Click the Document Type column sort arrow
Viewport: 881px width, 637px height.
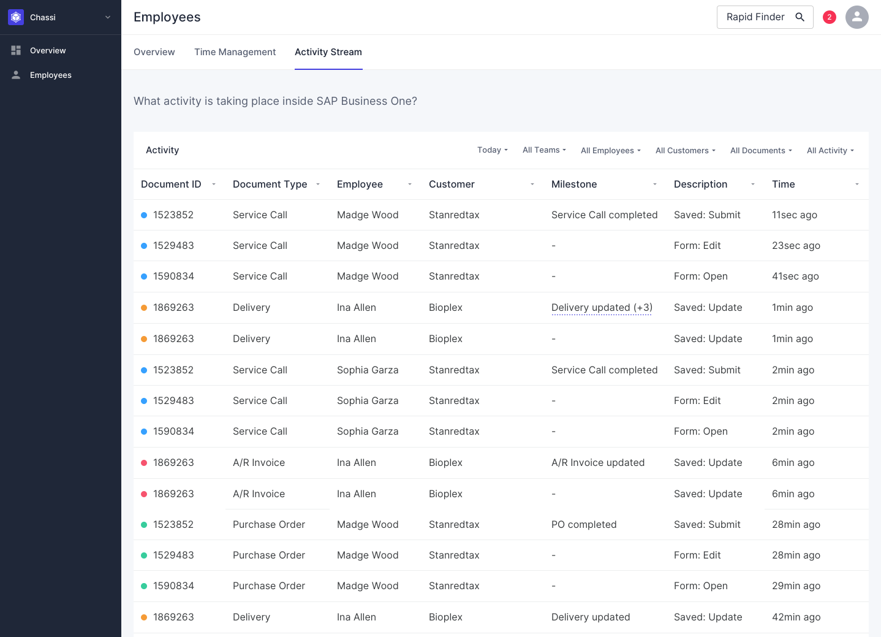coord(318,185)
